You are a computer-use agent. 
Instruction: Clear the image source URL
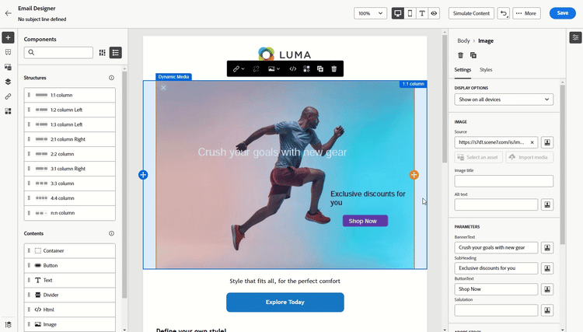(532, 142)
